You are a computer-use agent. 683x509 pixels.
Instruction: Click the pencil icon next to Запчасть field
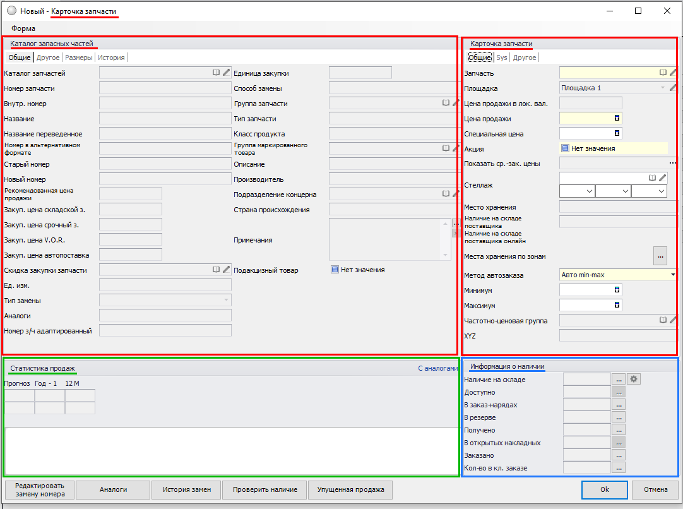pos(673,73)
